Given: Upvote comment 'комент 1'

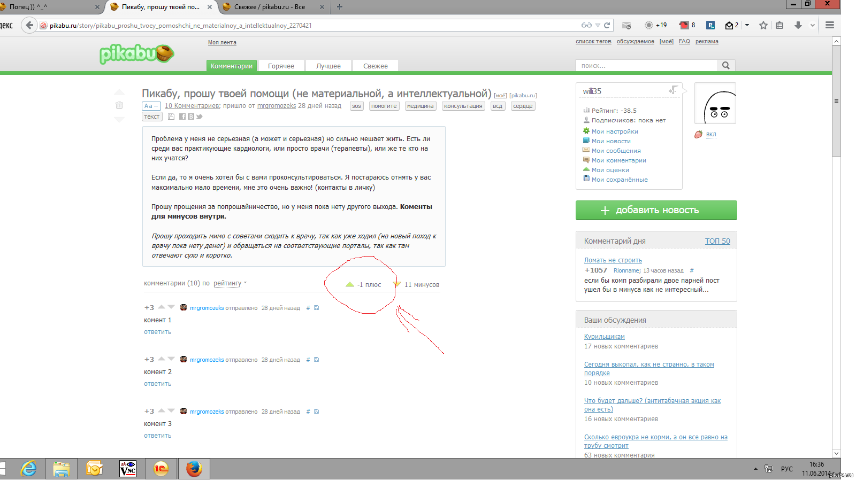Looking at the screenshot, I should (x=162, y=307).
